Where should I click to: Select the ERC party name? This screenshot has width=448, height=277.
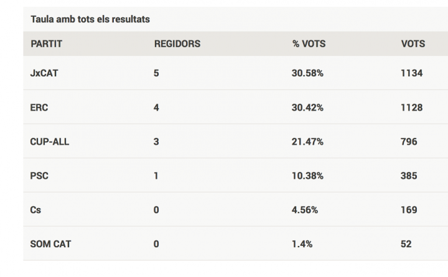[x=39, y=107]
